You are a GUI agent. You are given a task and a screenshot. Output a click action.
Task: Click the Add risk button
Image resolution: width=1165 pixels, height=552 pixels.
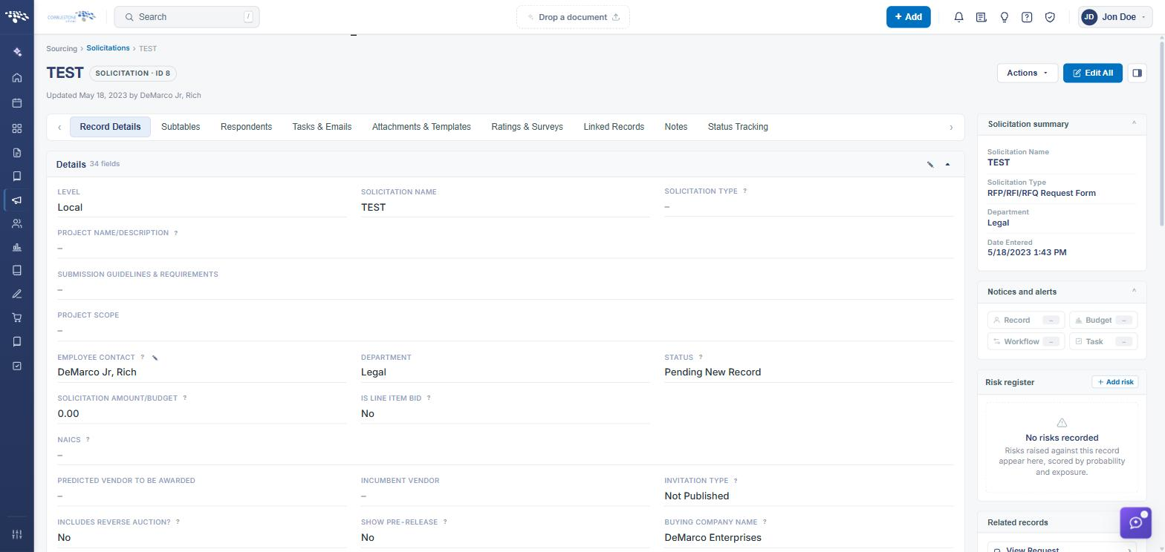click(x=1115, y=382)
